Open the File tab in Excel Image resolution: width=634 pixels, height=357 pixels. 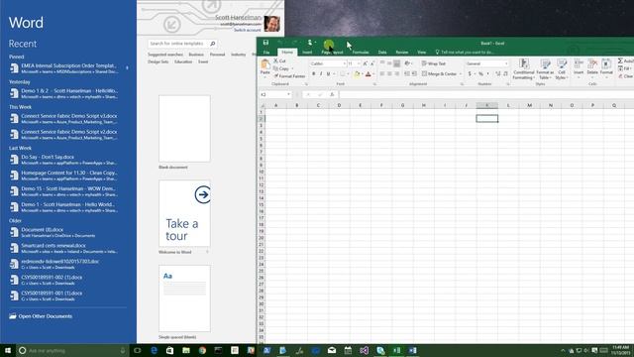[x=266, y=53]
